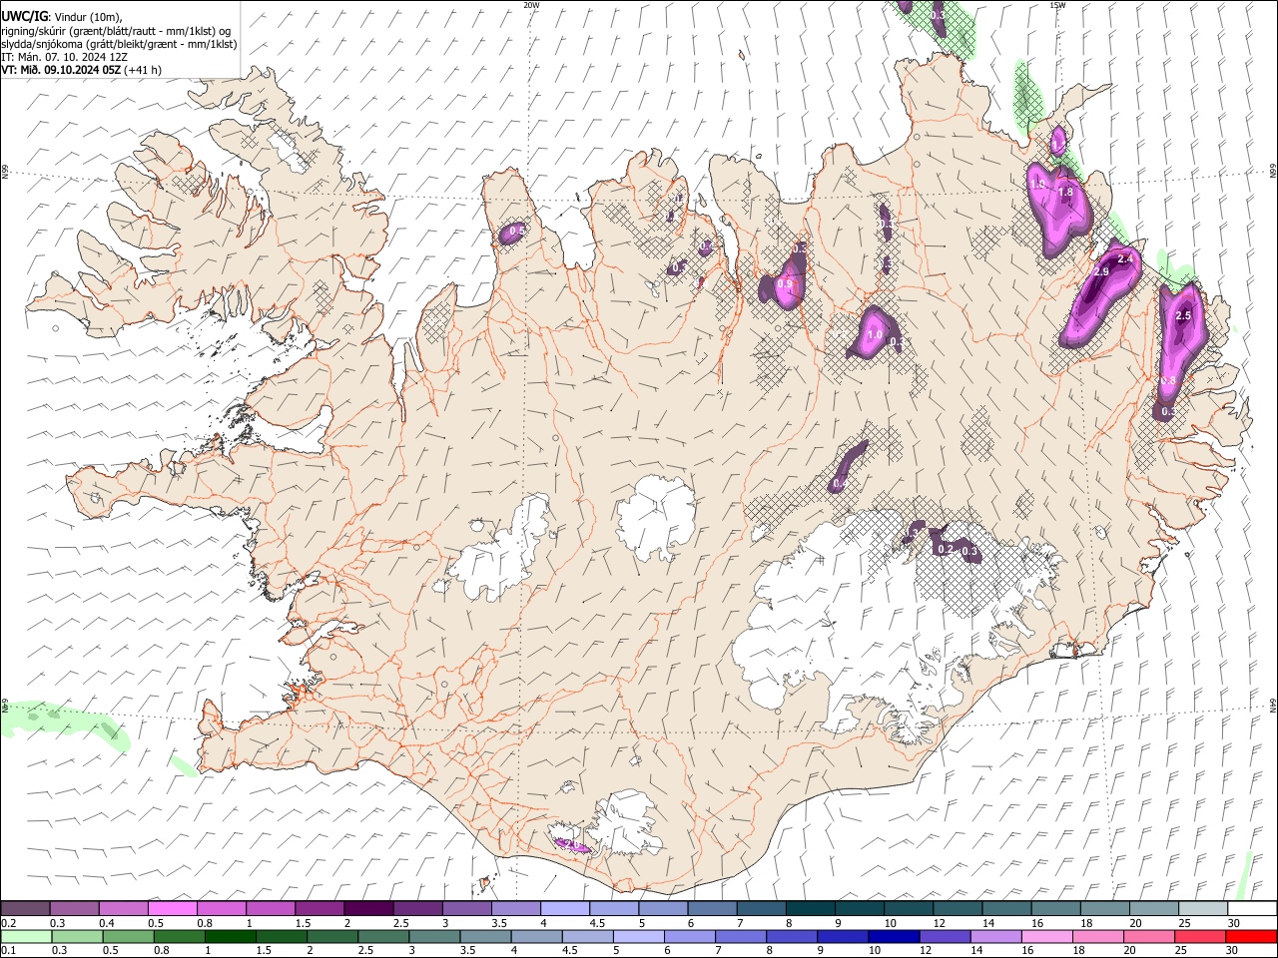Click the 'IT: Mán. 07. 10. 2024 12Z' line

[x=64, y=57]
